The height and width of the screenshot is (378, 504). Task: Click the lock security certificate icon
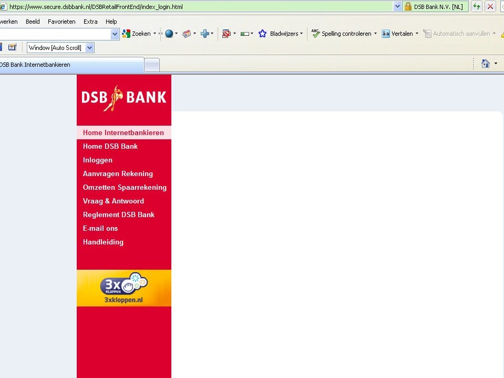pyautogui.click(x=408, y=7)
